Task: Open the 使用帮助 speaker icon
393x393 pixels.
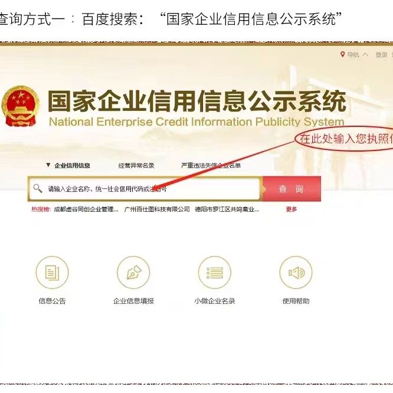Action: [296, 273]
